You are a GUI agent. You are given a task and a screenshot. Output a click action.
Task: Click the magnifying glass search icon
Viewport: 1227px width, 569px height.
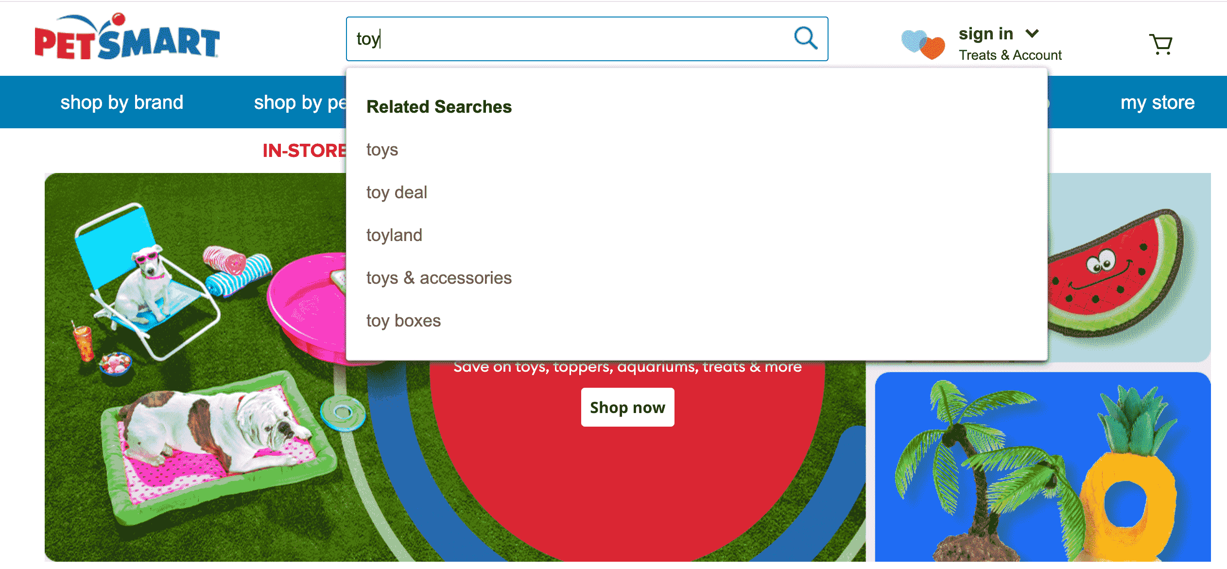point(805,38)
